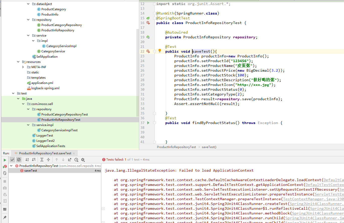Screen dimensions: 344x223
Task: Toggle Show Ignored tests button
Action: pos(19,160)
